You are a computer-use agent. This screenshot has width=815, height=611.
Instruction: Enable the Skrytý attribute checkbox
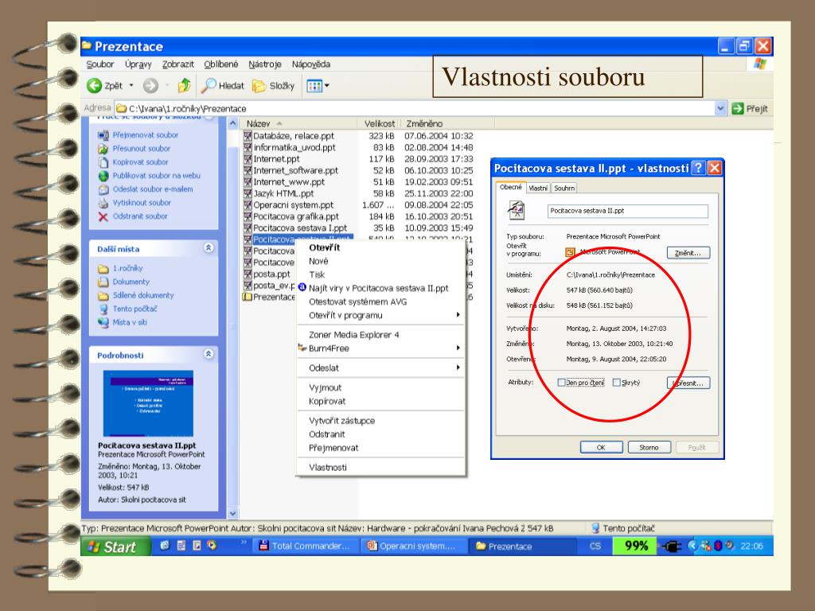(x=617, y=383)
